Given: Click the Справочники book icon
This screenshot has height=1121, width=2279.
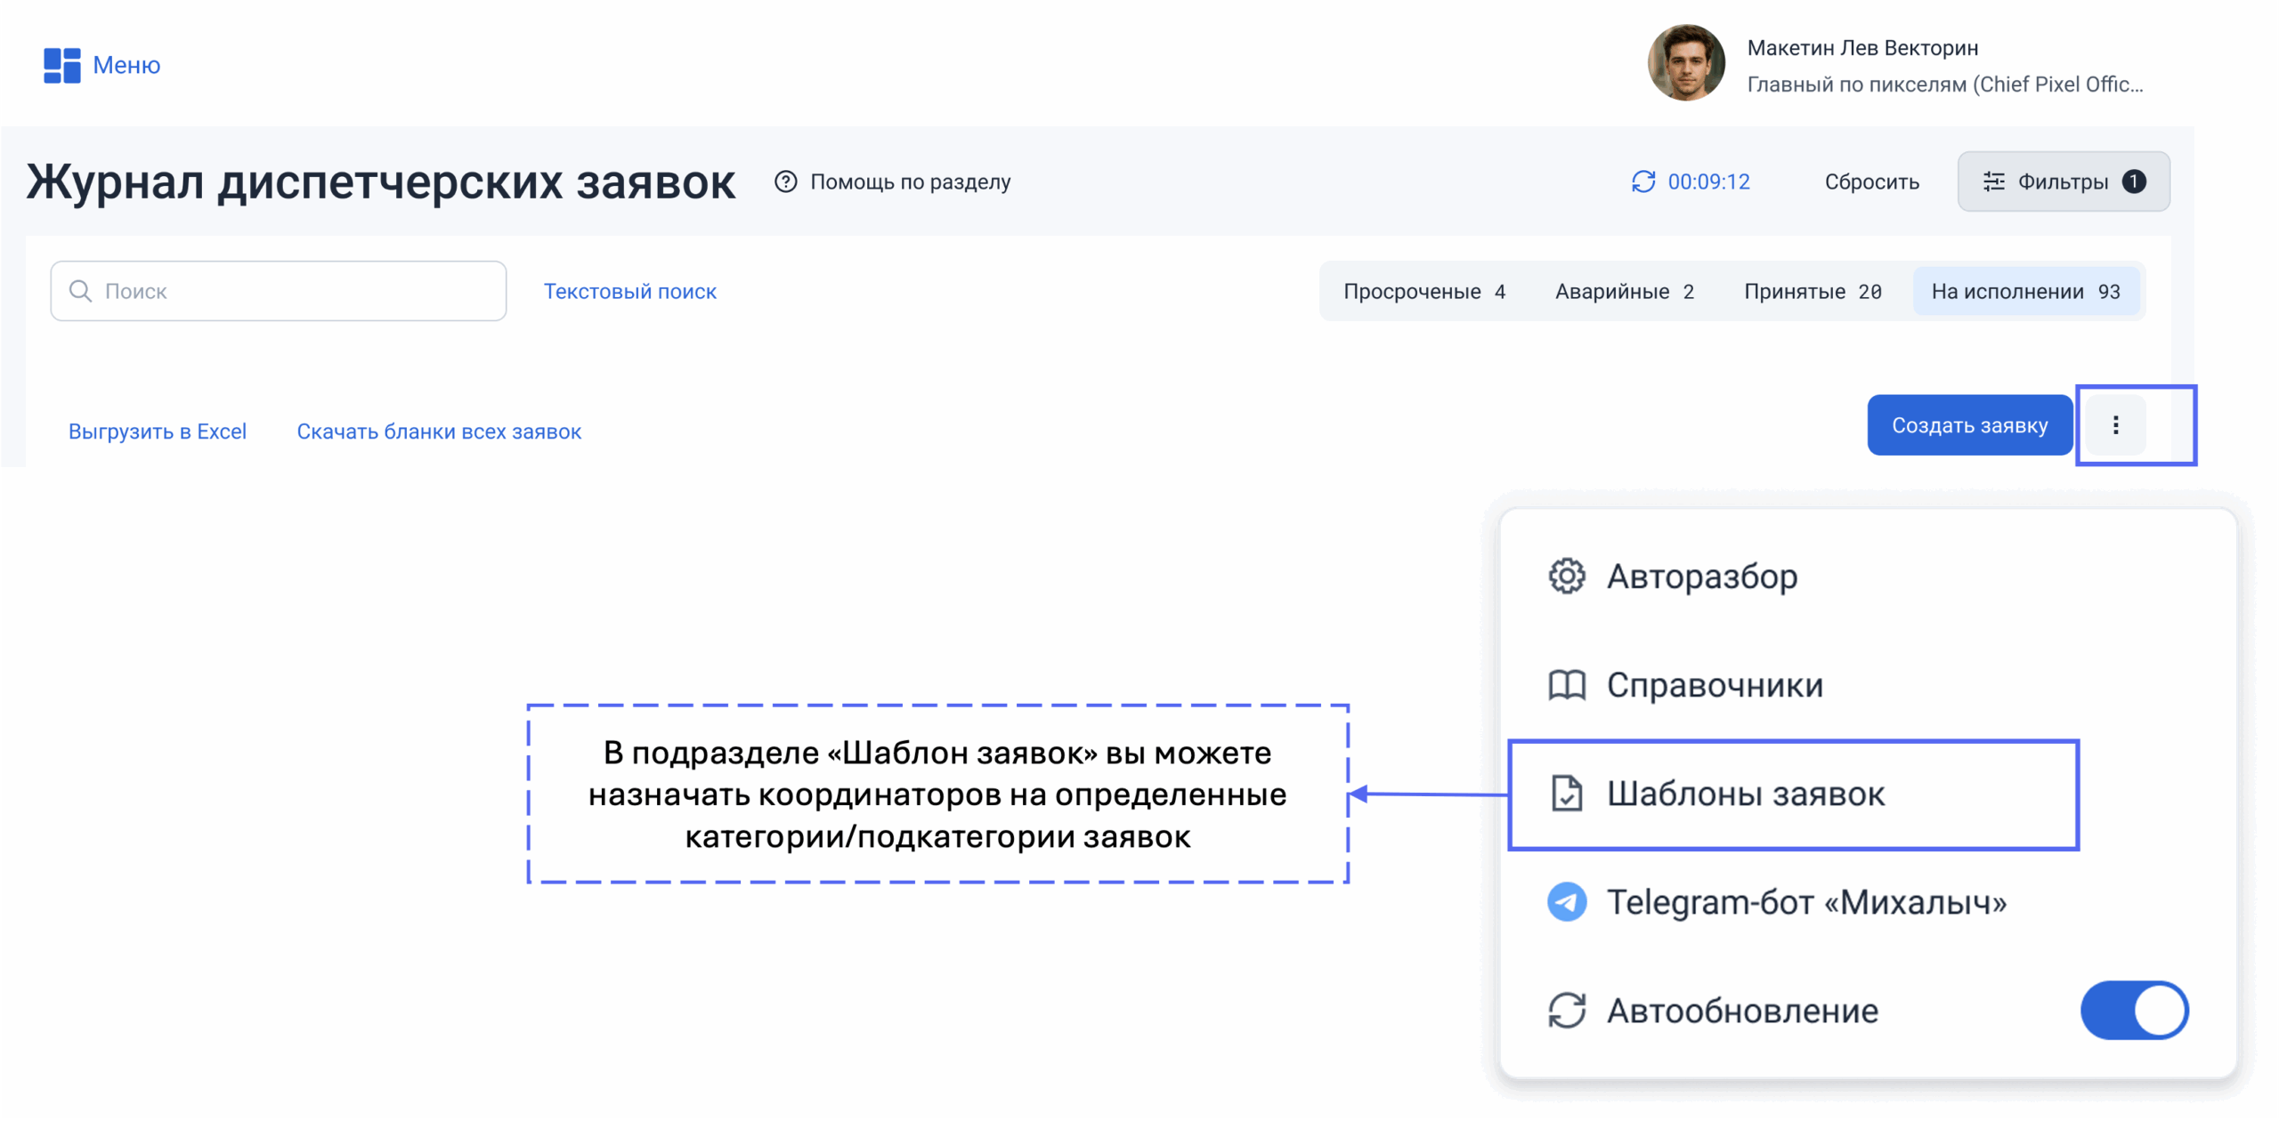Looking at the screenshot, I should pos(1567,685).
